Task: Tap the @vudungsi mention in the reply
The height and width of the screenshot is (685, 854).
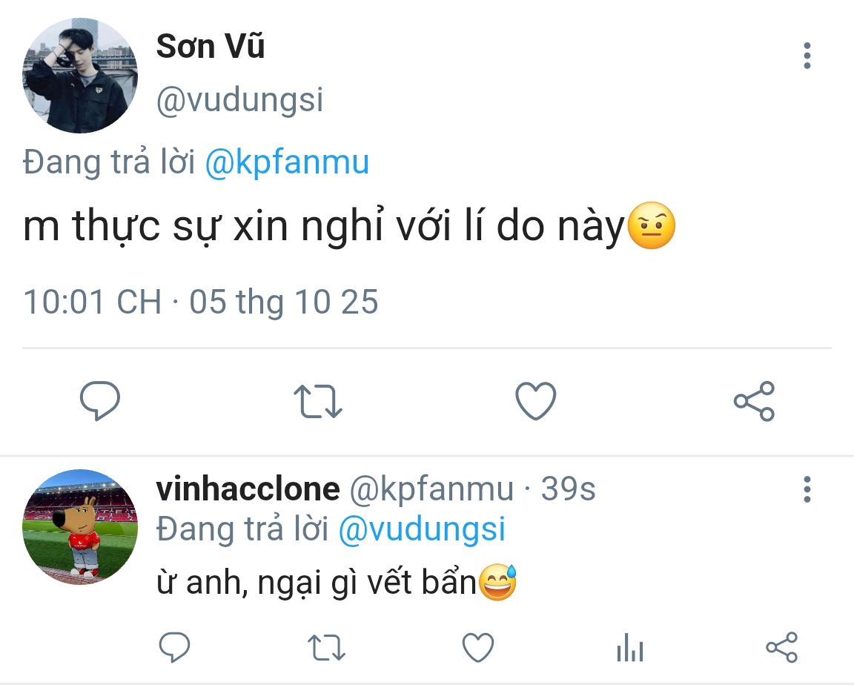Action: pyautogui.click(x=422, y=529)
